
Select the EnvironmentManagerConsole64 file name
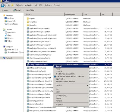tap(41, 84)
